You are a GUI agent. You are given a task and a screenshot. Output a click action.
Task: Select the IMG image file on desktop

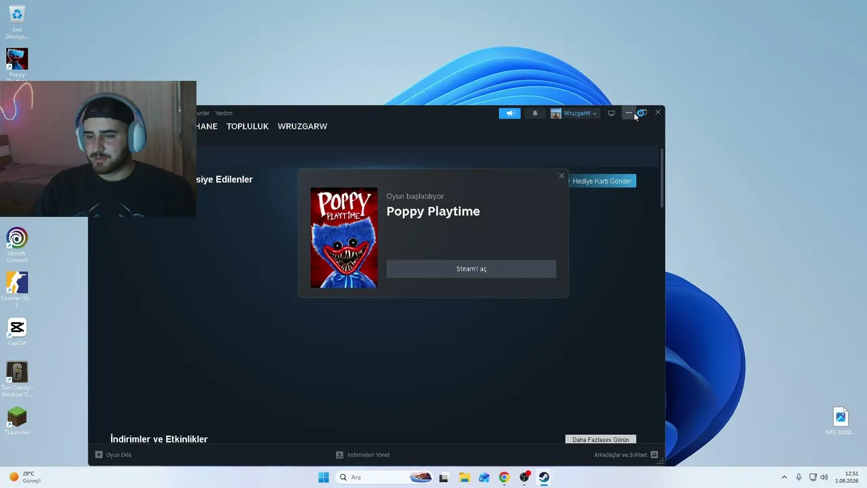point(841,421)
